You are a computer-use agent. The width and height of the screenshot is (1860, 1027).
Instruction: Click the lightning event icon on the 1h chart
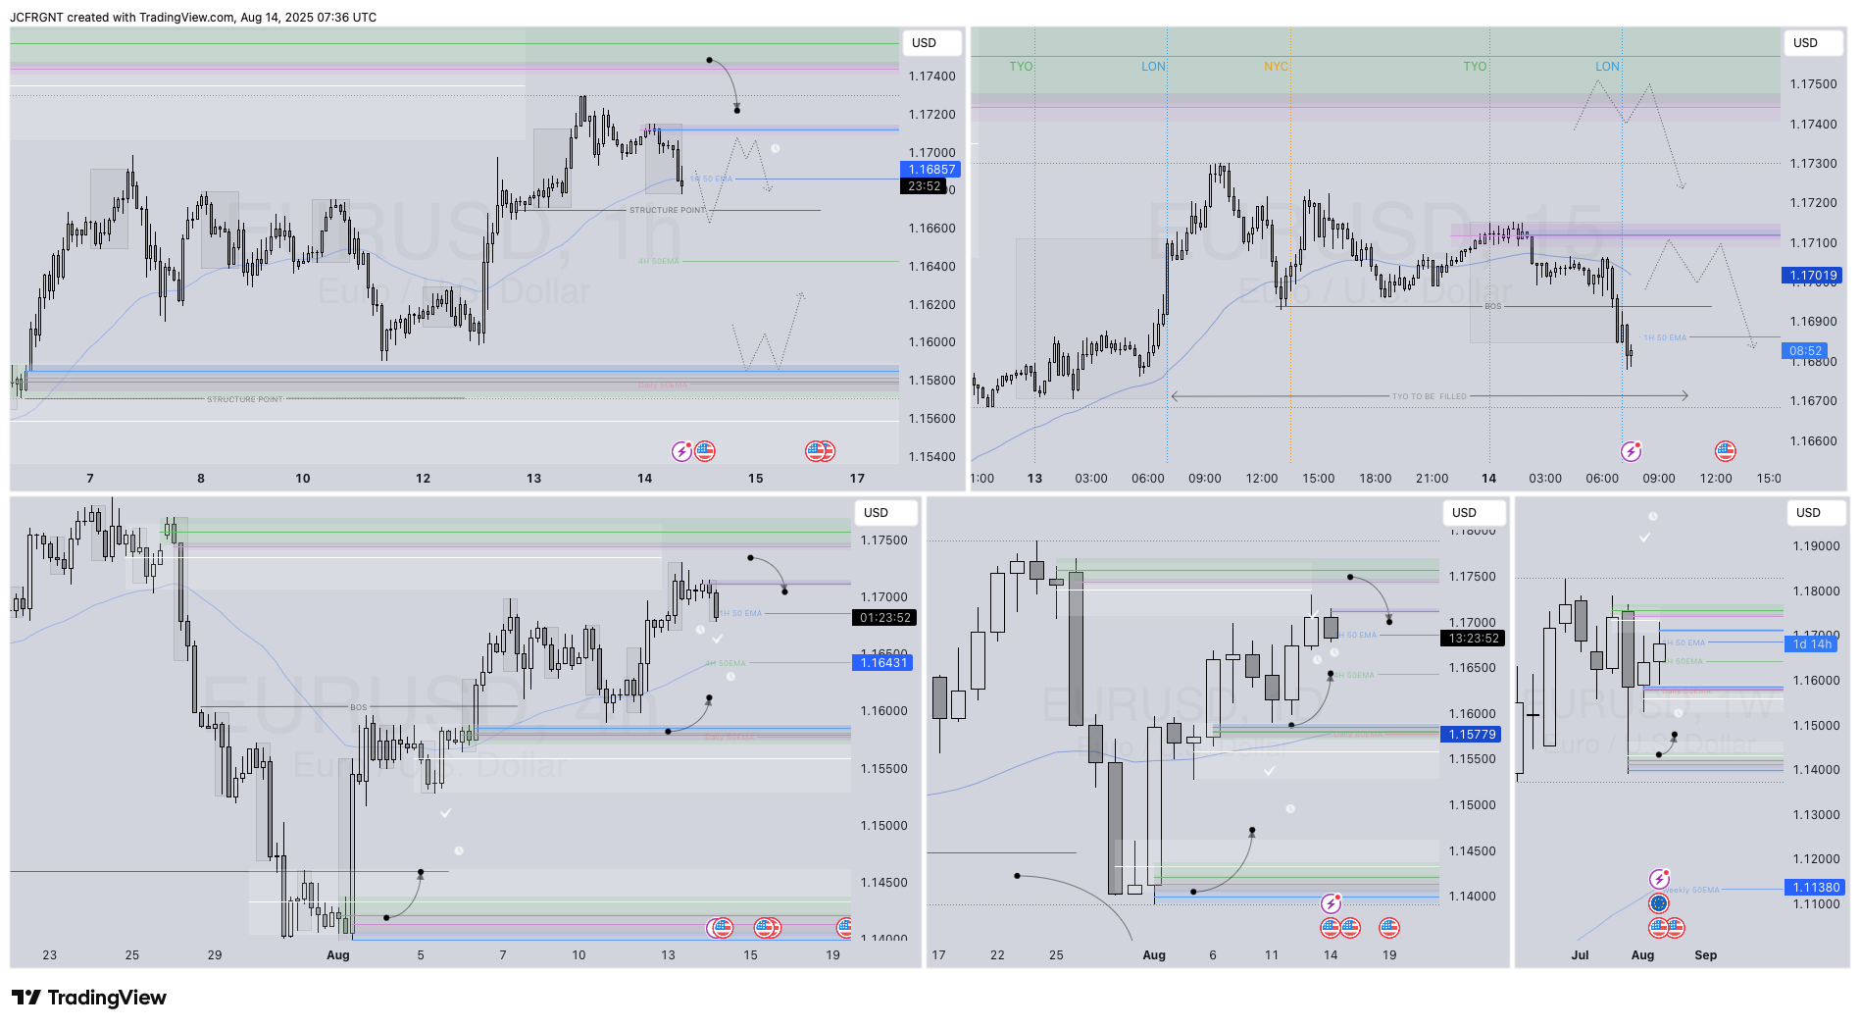coord(681,451)
